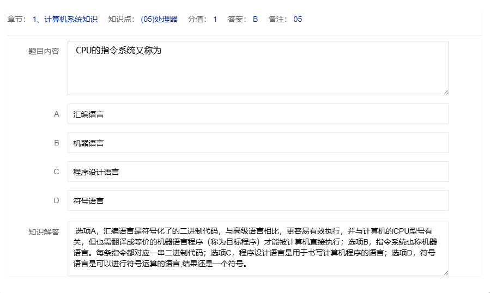Click option B field containing 机器语言
490x293 pixels.
[x=258, y=143]
